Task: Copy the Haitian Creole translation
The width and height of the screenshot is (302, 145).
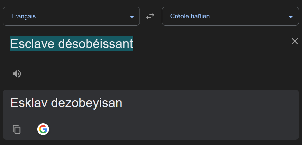Action: click(x=17, y=129)
